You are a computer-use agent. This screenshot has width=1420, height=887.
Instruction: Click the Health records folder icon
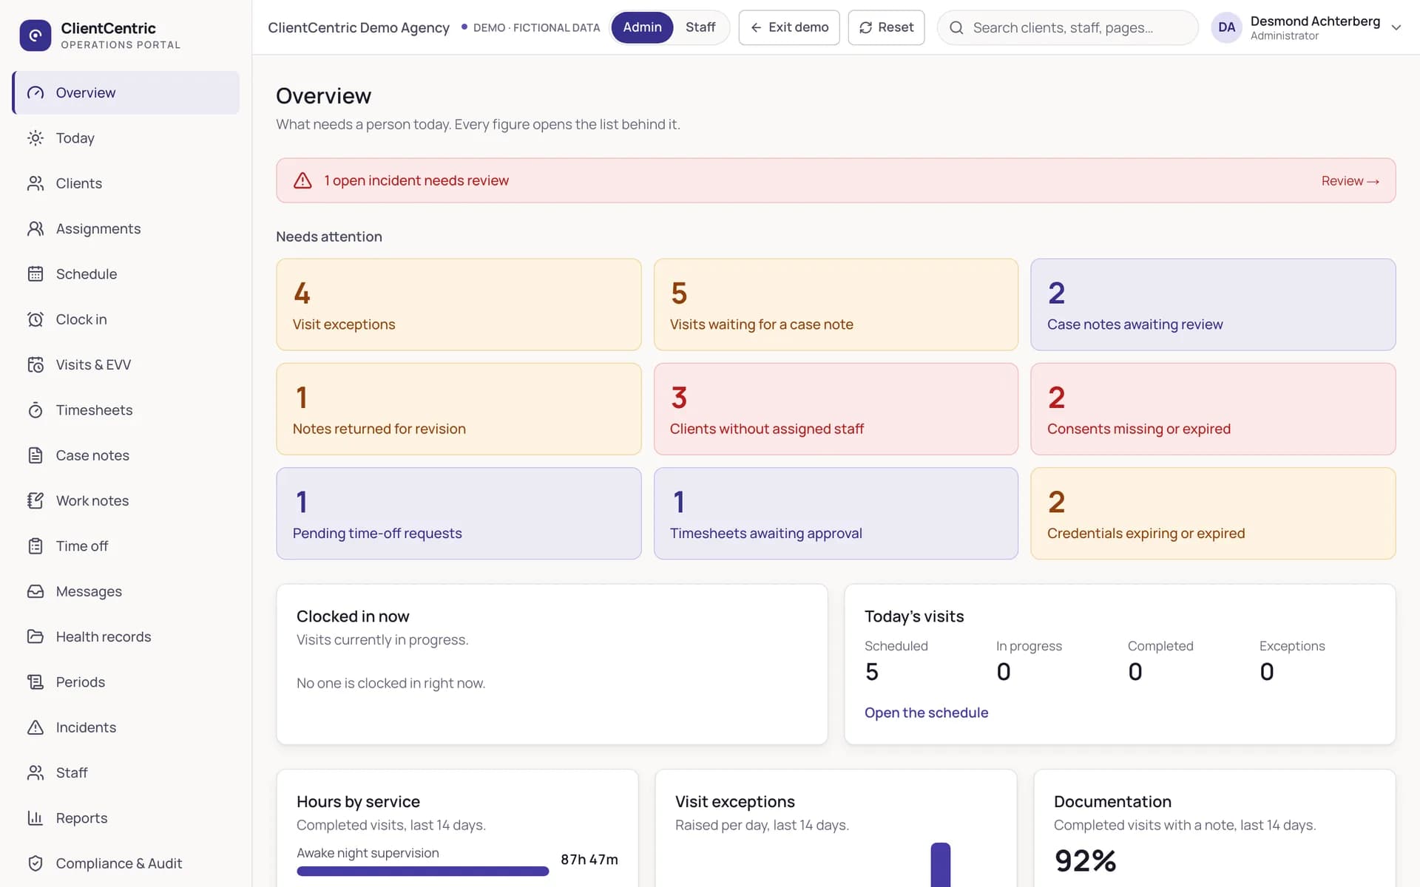tap(35, 636)
